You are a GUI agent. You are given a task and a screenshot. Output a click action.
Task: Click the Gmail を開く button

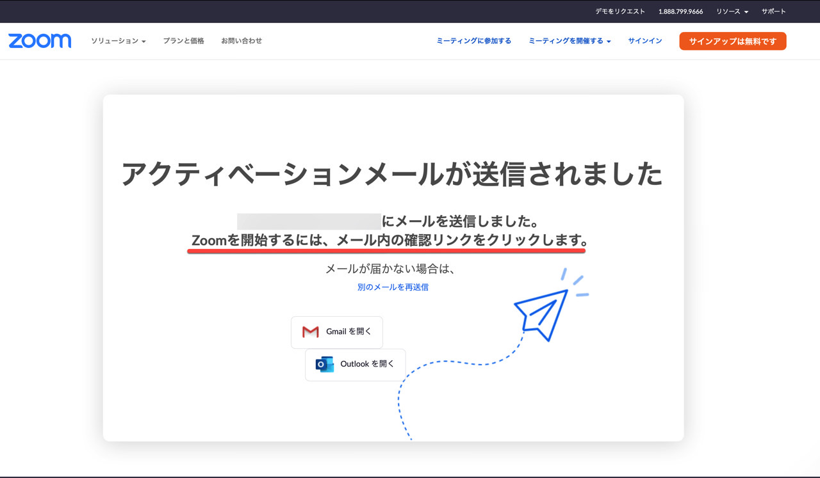(x=337, y=332)
